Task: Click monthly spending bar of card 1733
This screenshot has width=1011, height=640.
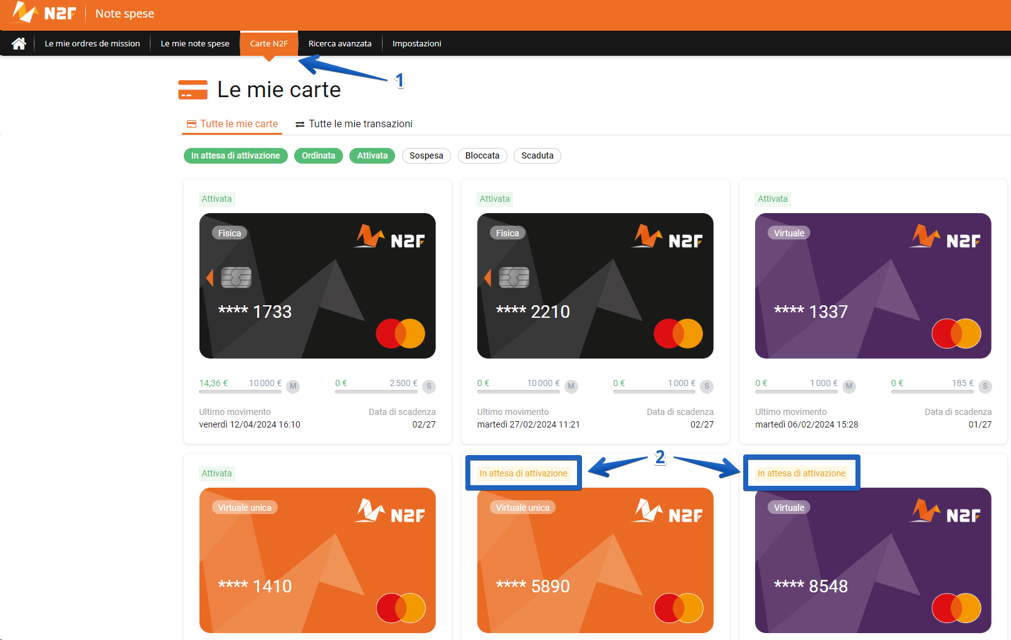Action: pyautogui.click(x=240, y=392)
